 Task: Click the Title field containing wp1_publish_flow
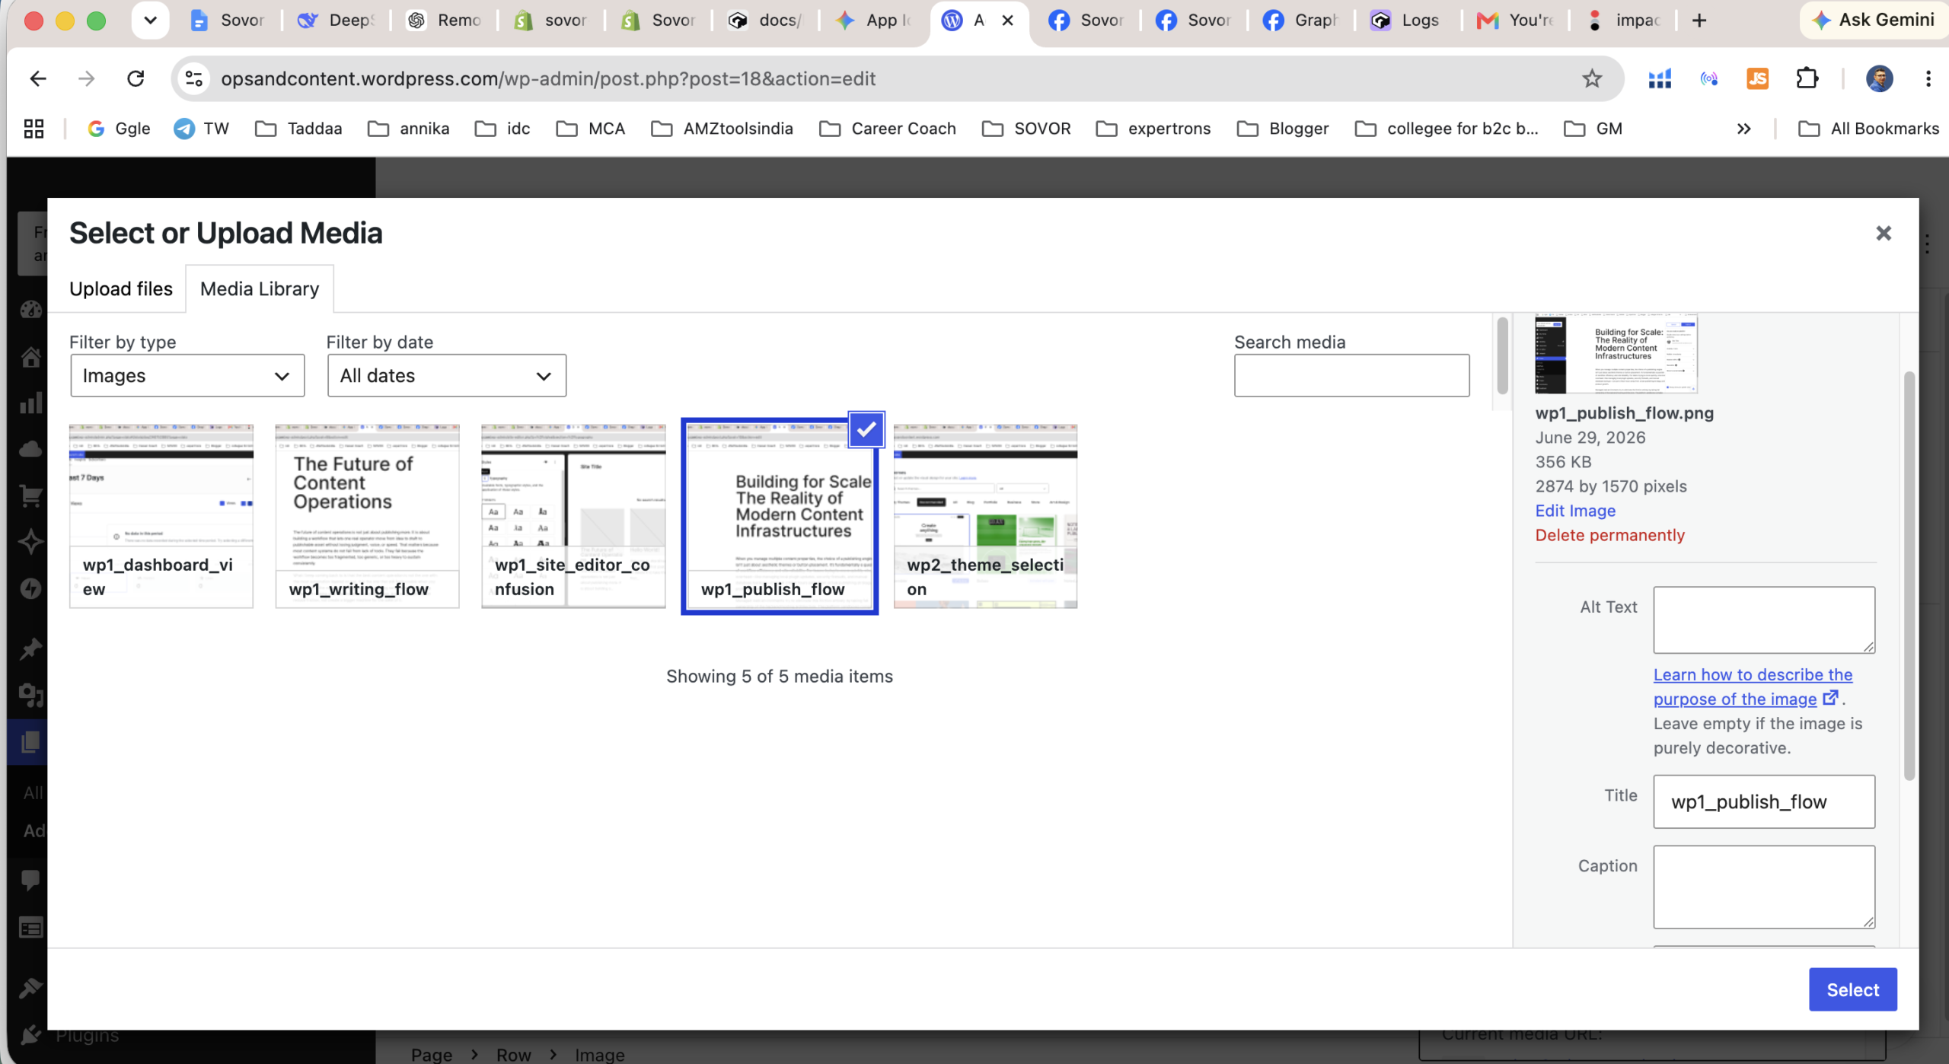pyautogui.click(x=1764, y=801)
